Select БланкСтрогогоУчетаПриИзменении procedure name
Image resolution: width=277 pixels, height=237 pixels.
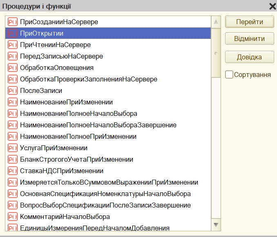tap(76, 160)
